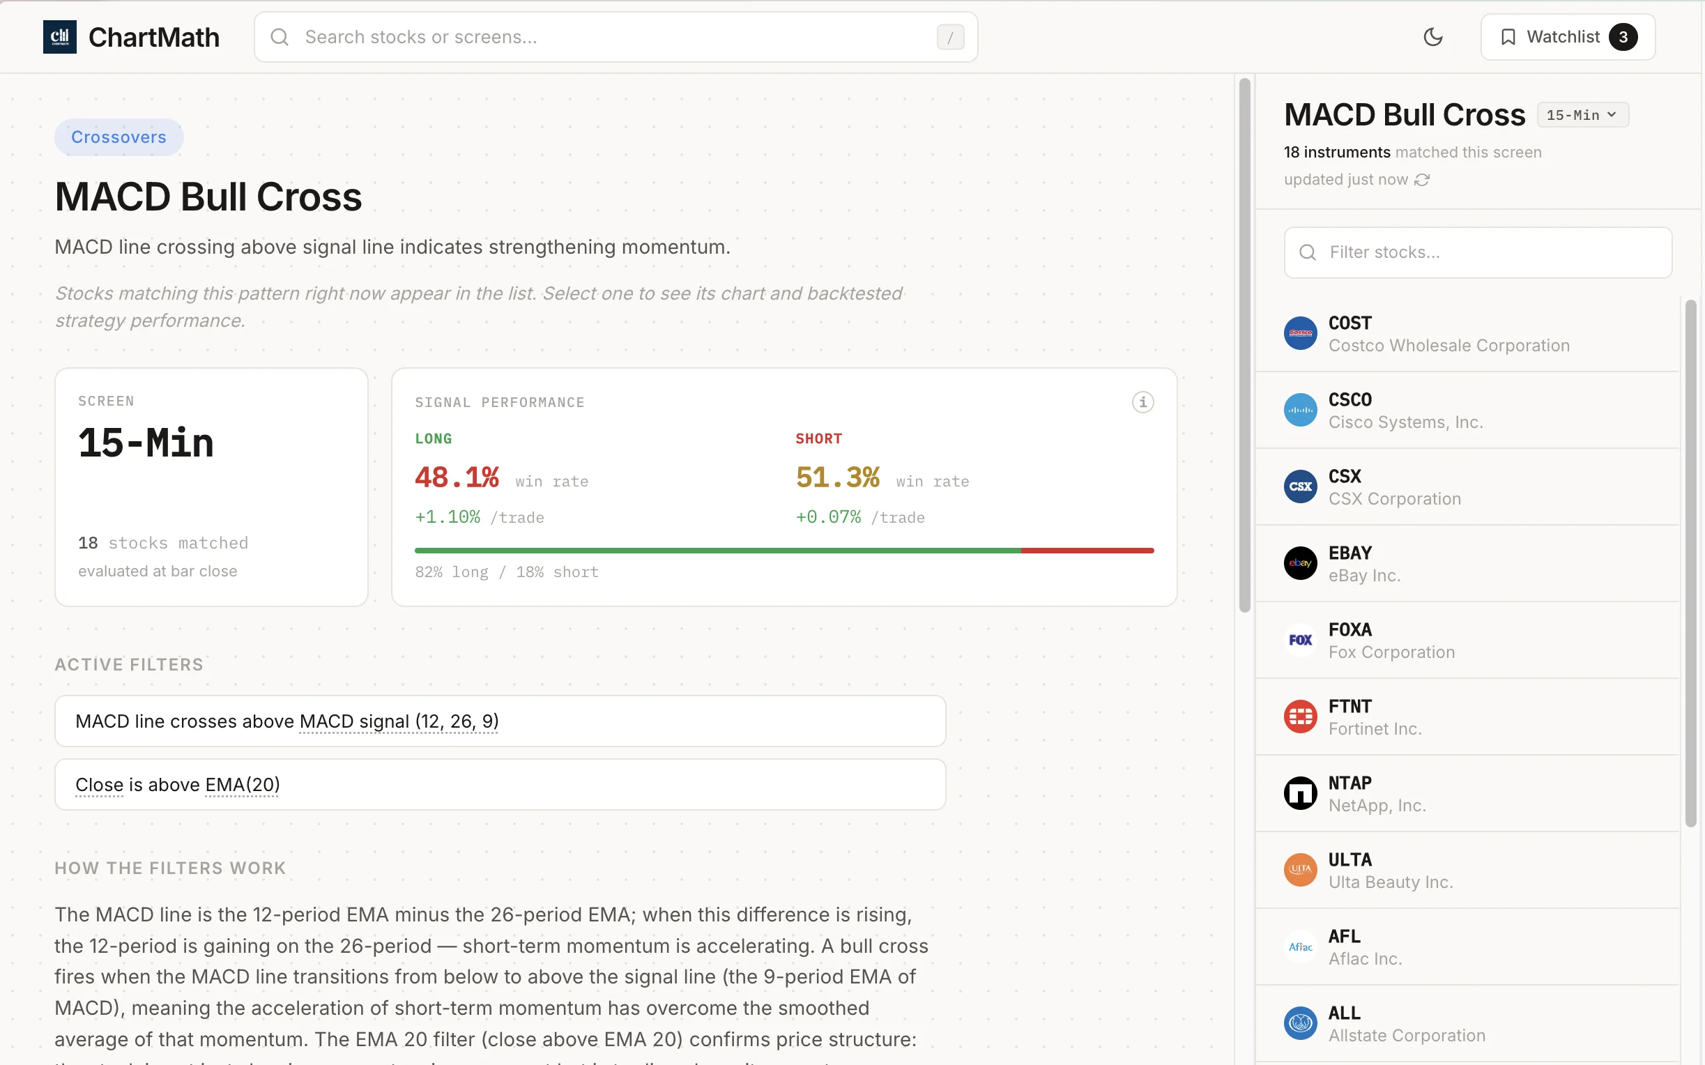Image resolution: width=1705 pixels, height=1065 pixels.
Task: Select the Fortinet logo icon
Action: point(1300,717)
